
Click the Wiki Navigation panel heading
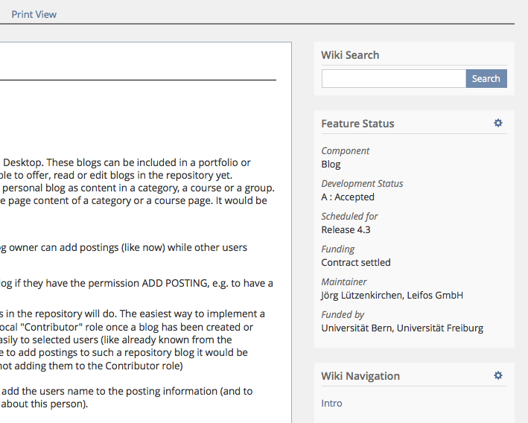[360, 376]
